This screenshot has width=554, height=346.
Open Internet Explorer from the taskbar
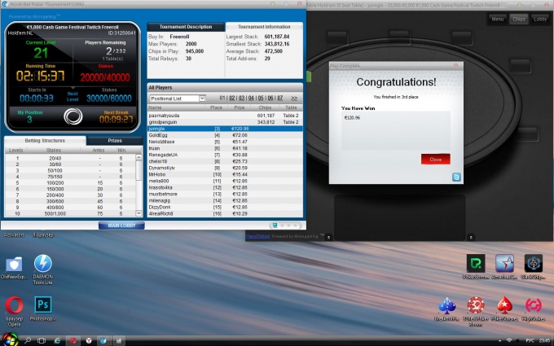57,340
